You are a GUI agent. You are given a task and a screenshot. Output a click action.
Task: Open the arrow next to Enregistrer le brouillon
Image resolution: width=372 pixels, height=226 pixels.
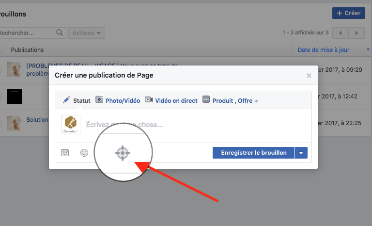pos(301,153)
